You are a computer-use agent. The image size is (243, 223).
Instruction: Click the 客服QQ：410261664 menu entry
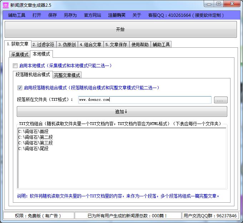186,15
